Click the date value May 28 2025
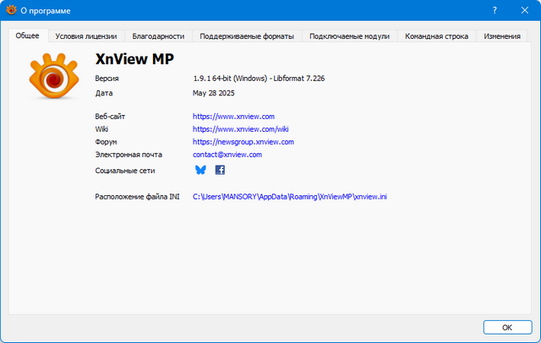 [x=214, y=93]
